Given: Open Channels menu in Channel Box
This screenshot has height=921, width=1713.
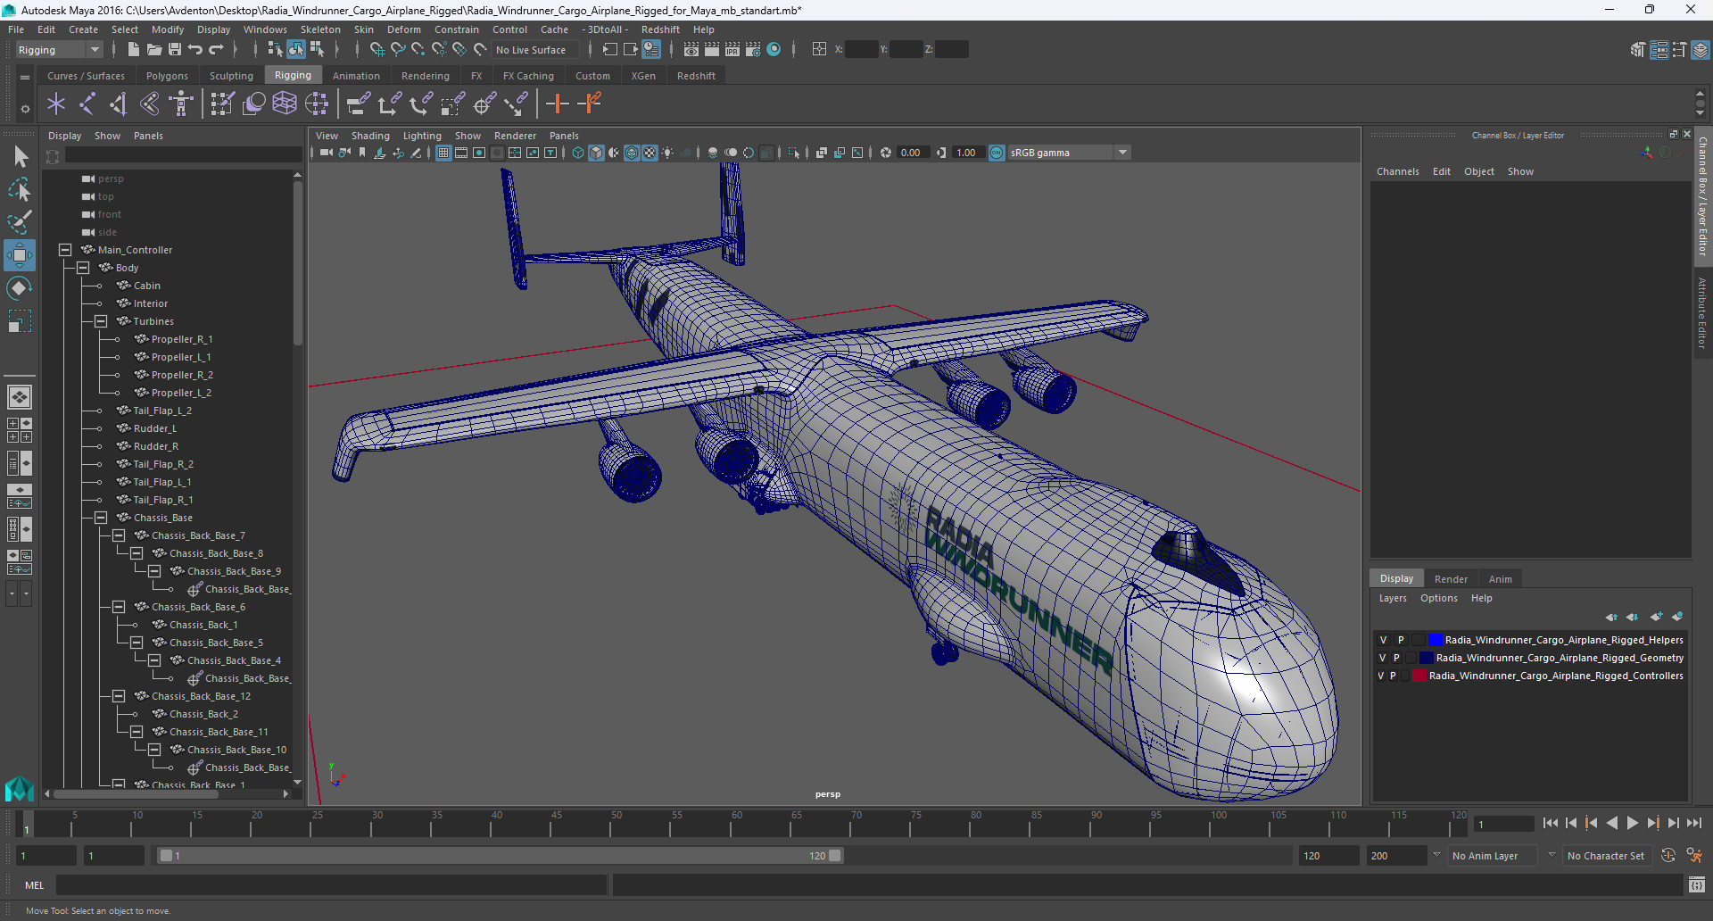Looking at the screenshot, I should (1397, 171).
